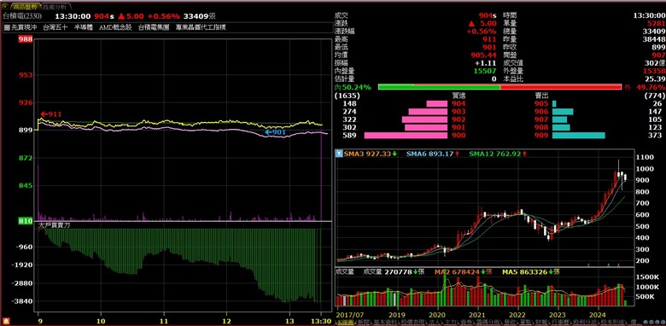The width and height of the screenshot is (666, 326).
Task: Click the 2020 year label on K chart axis
Action: (437, 315)
